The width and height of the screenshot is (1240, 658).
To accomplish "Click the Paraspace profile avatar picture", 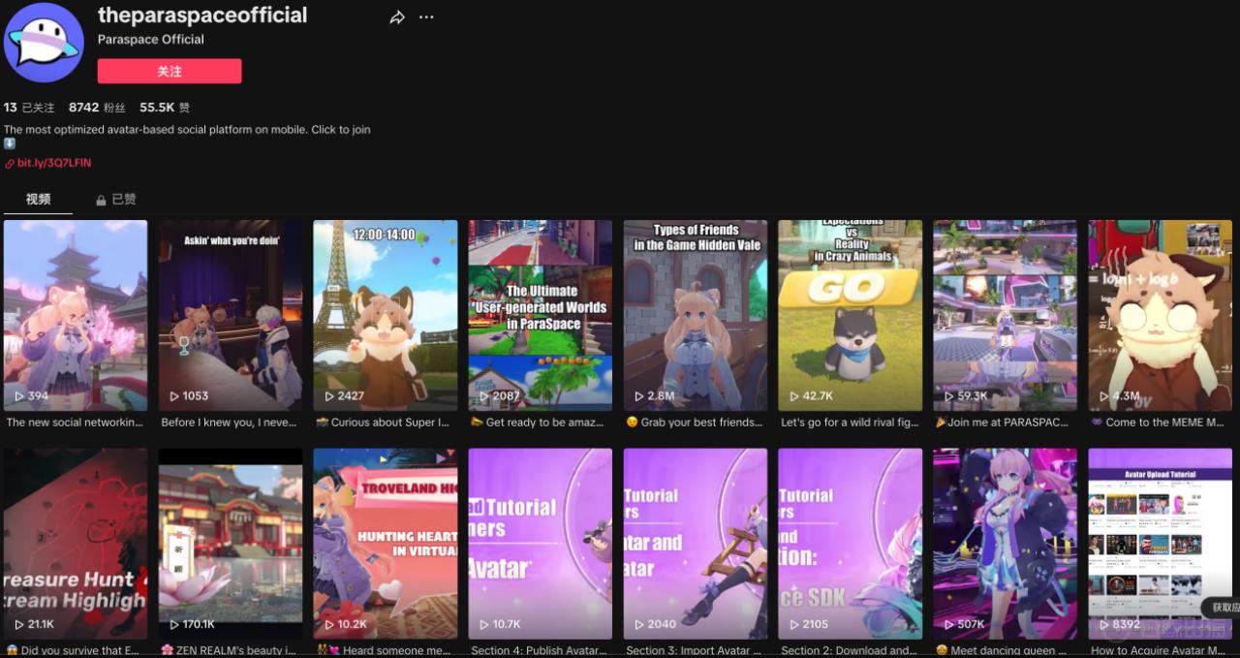I will (44, 43).
